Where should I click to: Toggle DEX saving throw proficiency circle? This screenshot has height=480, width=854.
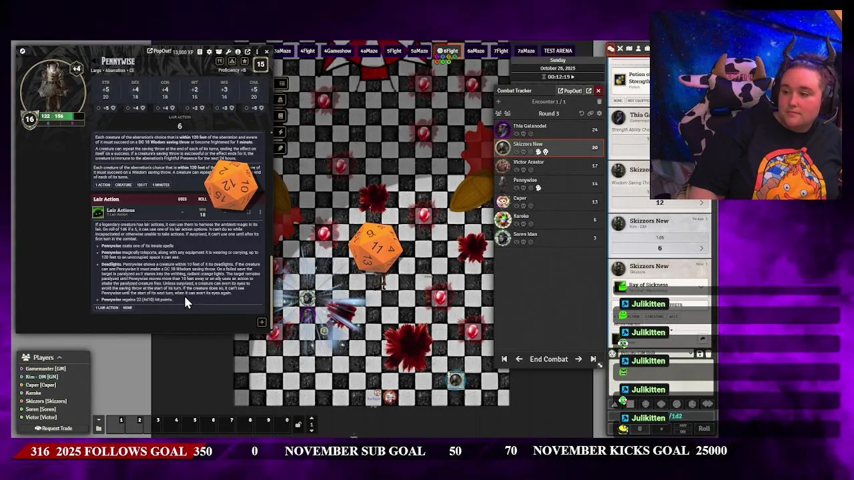[x=129, y=108]
